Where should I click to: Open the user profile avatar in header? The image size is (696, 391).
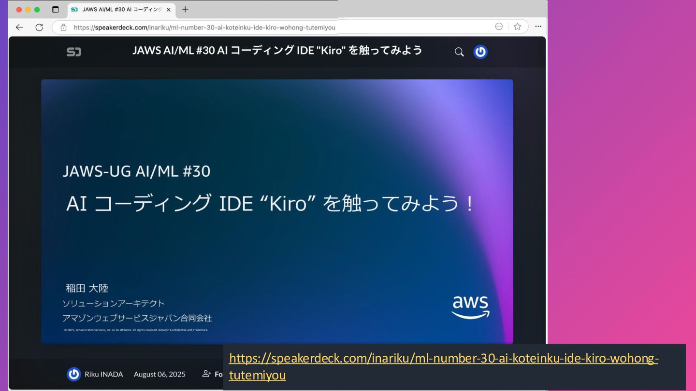point(480,52)
